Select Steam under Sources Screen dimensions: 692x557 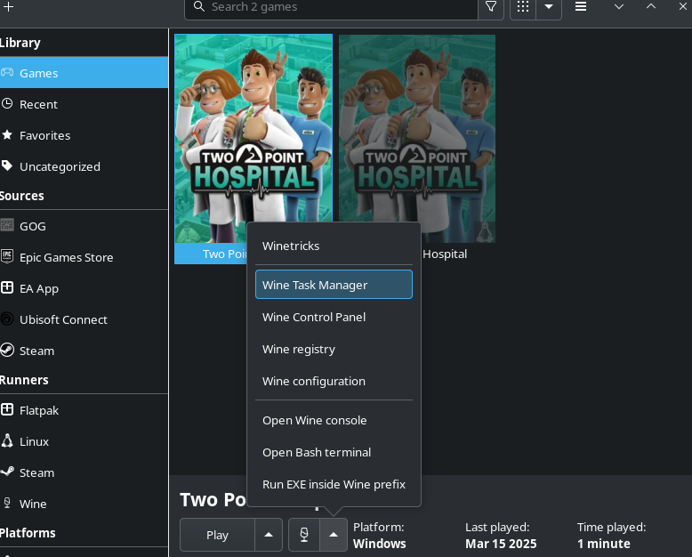84,351
